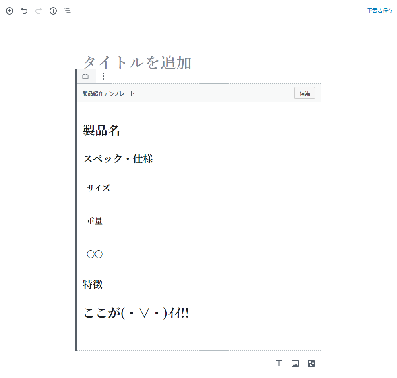Viewport: 397px width, 378px height.
Task: Add a paragraph with T icon
Action: [279, 363]
